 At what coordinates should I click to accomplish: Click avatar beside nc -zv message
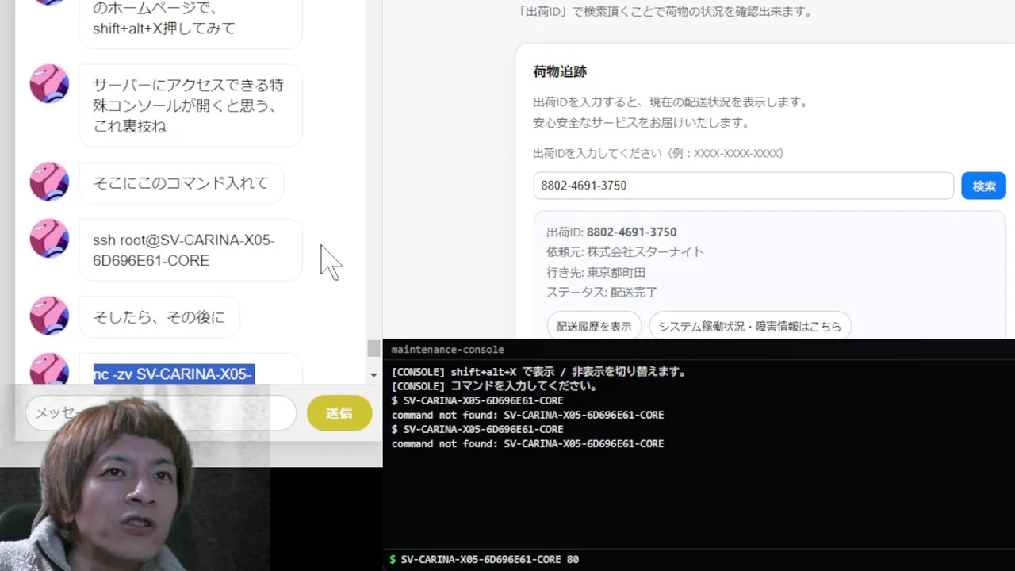pos(49,369)
